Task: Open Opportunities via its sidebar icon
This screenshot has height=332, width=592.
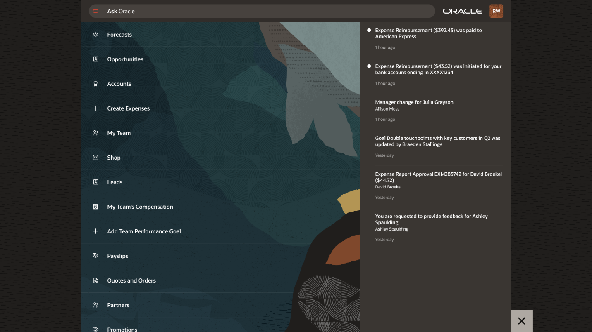Action: tap(95, 59)
